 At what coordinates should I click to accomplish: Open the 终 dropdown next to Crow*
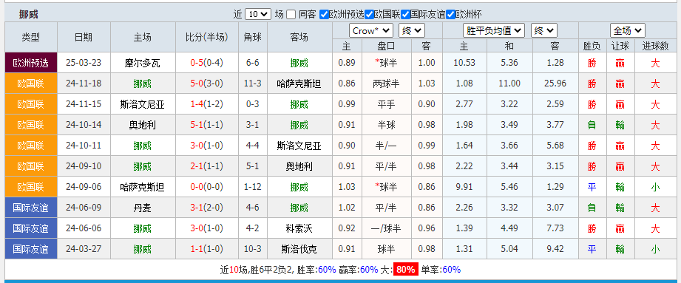[x=412, y=30]
